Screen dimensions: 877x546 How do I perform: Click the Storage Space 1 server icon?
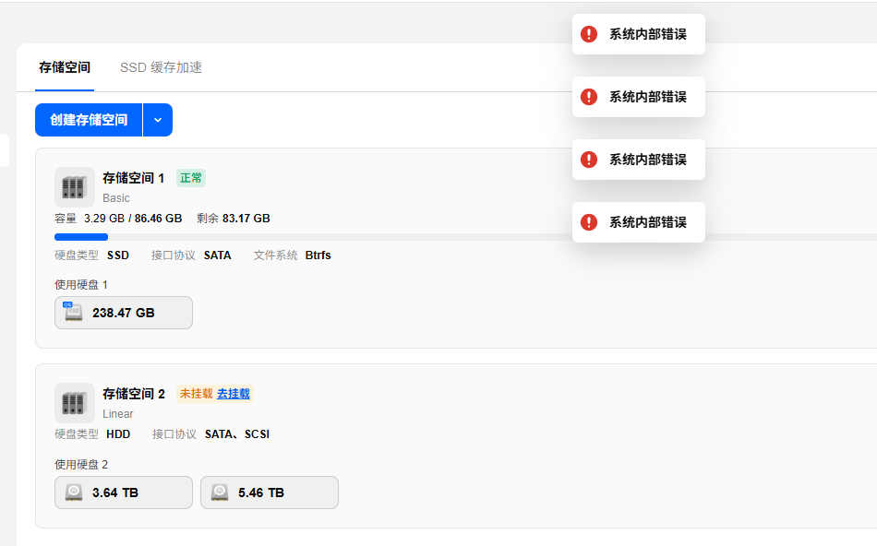click(75, 187)
